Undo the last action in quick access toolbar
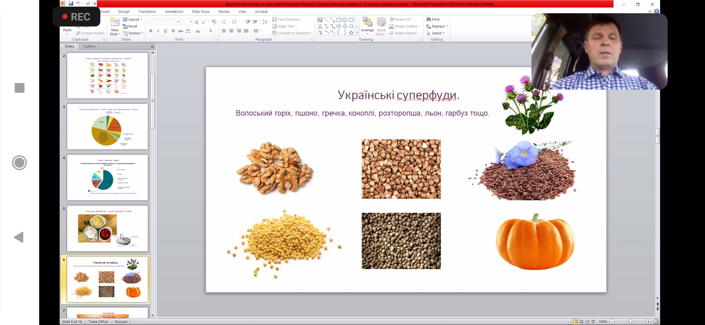 [78, 4]
